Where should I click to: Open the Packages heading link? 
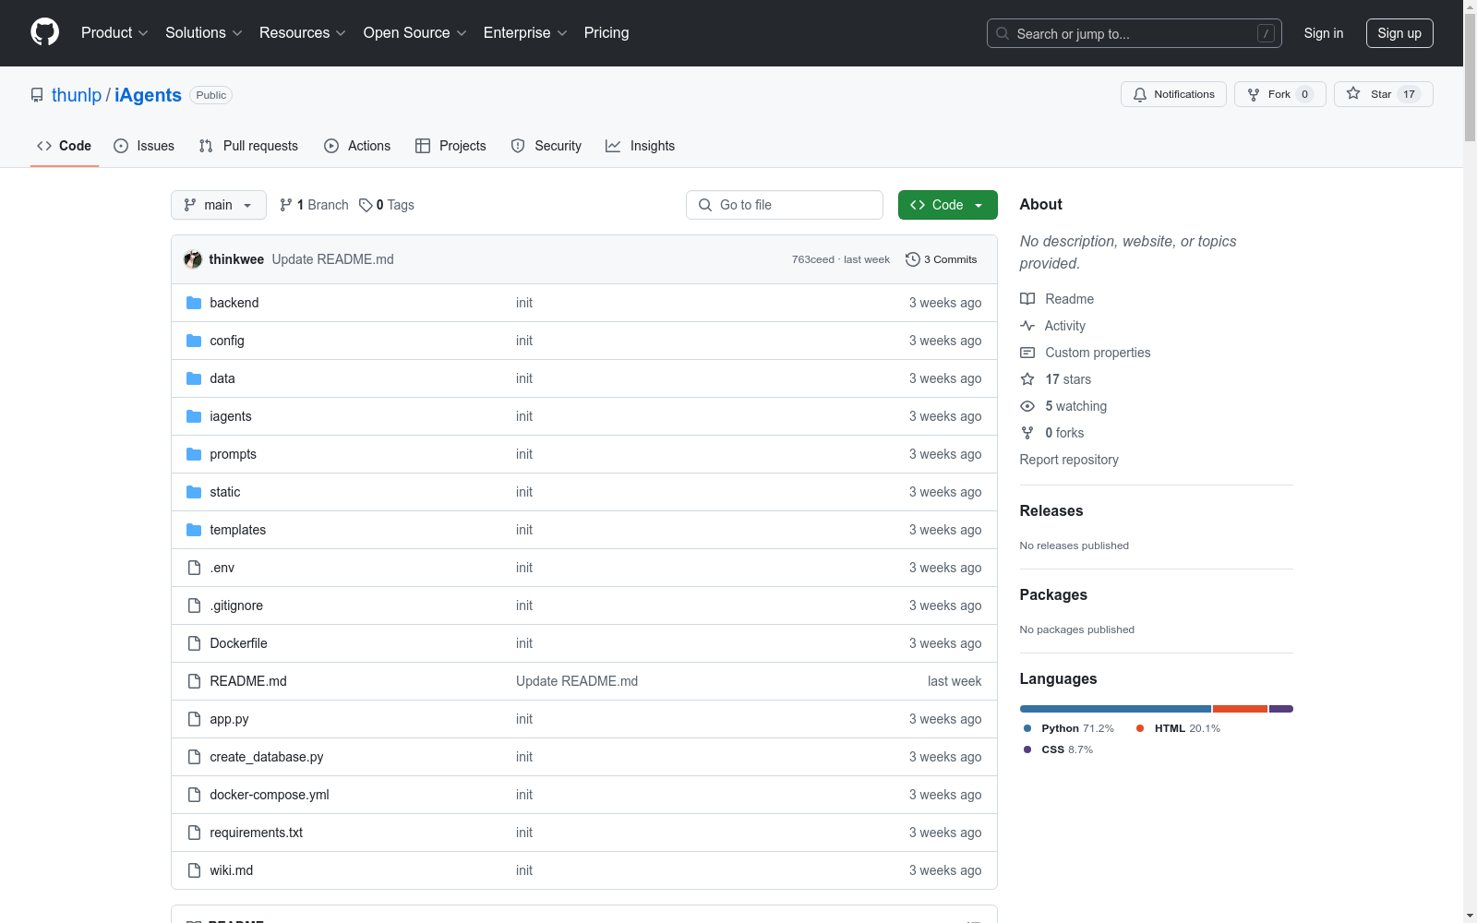[1053, 595]
